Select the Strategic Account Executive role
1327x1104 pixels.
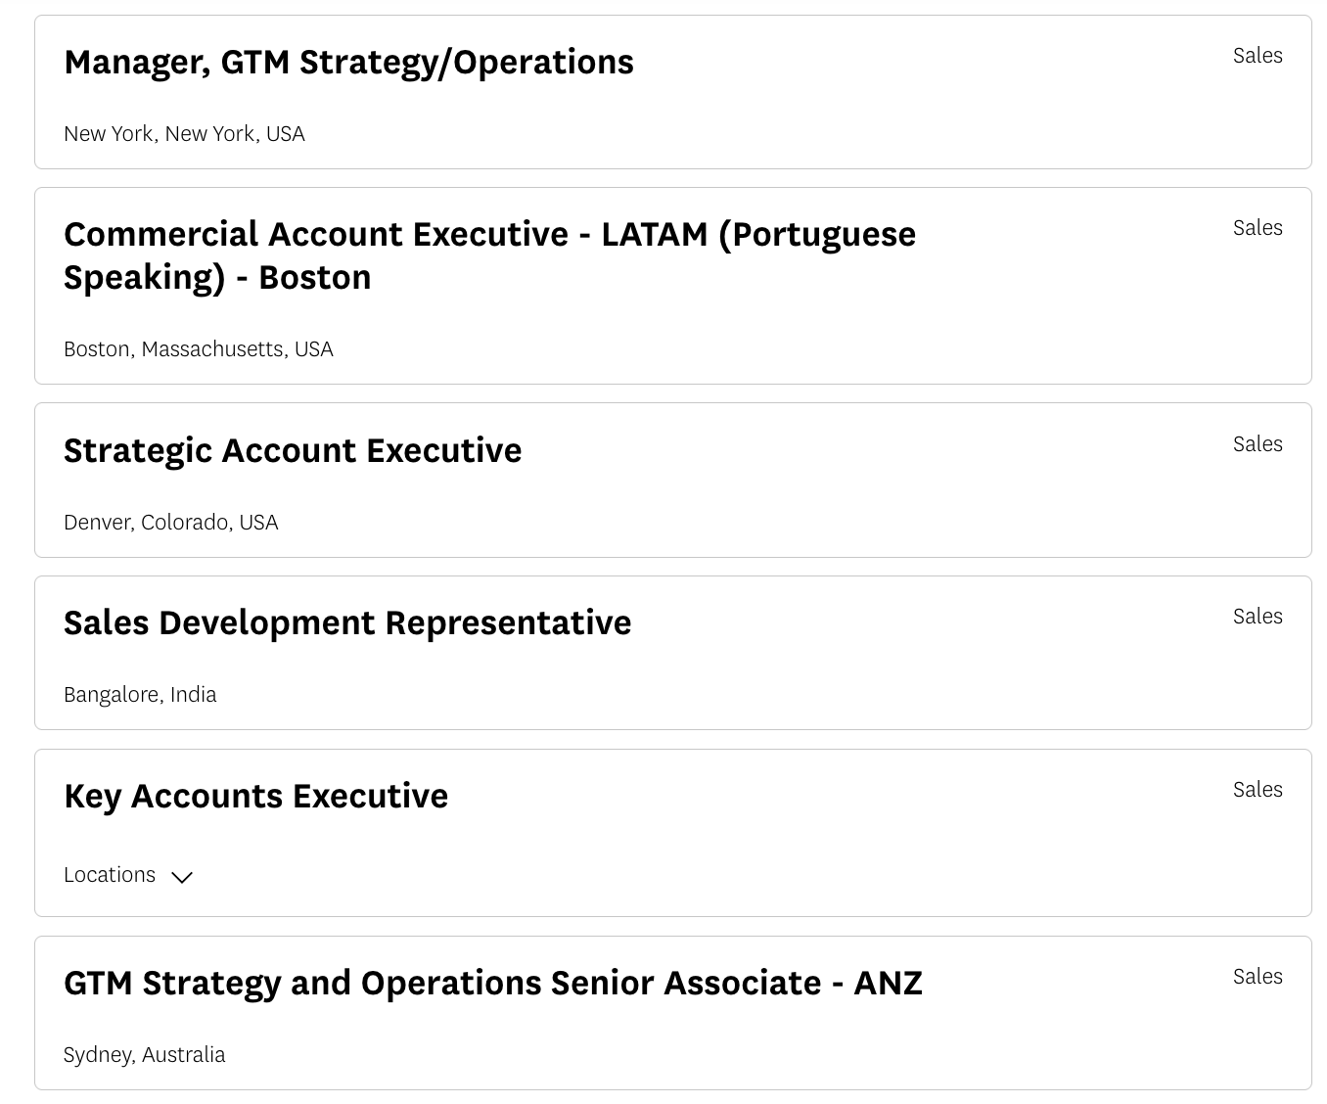coord(293,450)
